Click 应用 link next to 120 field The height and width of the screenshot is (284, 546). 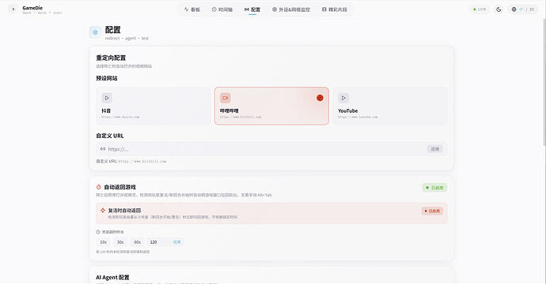coord(177,242)
